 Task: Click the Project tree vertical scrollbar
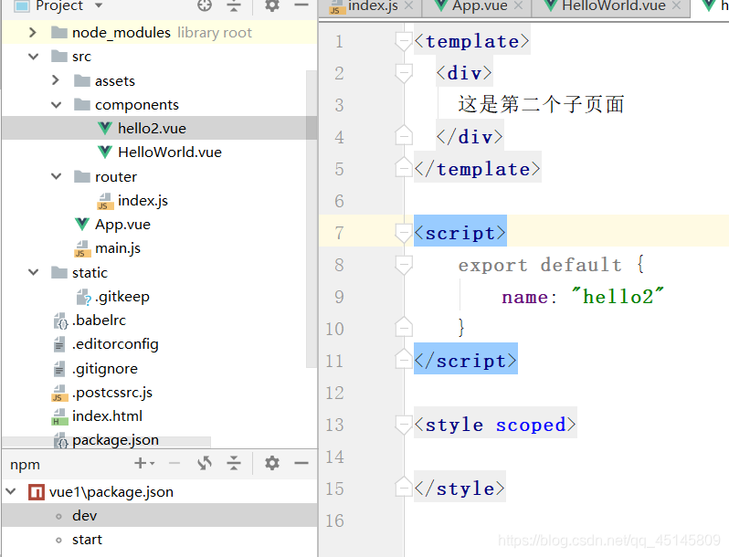click(311, 218)
